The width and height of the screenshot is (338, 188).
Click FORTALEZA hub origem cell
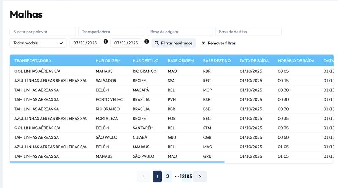click(107, 119)
